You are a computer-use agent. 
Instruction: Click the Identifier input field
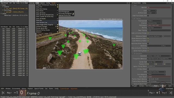click(x=159, y=7)
